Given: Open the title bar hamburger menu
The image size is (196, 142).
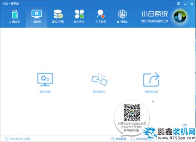Looking at the screenshot, I should point(178,3).
